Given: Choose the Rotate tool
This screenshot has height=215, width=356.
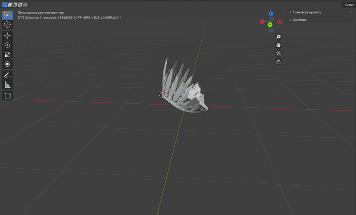Looking at the screenshot, I should click(7, 45).
